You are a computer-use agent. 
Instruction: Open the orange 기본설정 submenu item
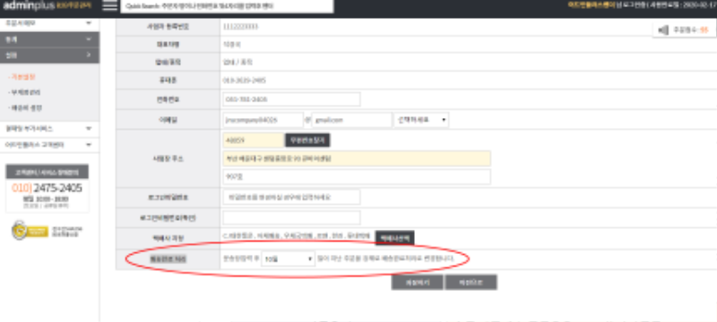(22, 77)
